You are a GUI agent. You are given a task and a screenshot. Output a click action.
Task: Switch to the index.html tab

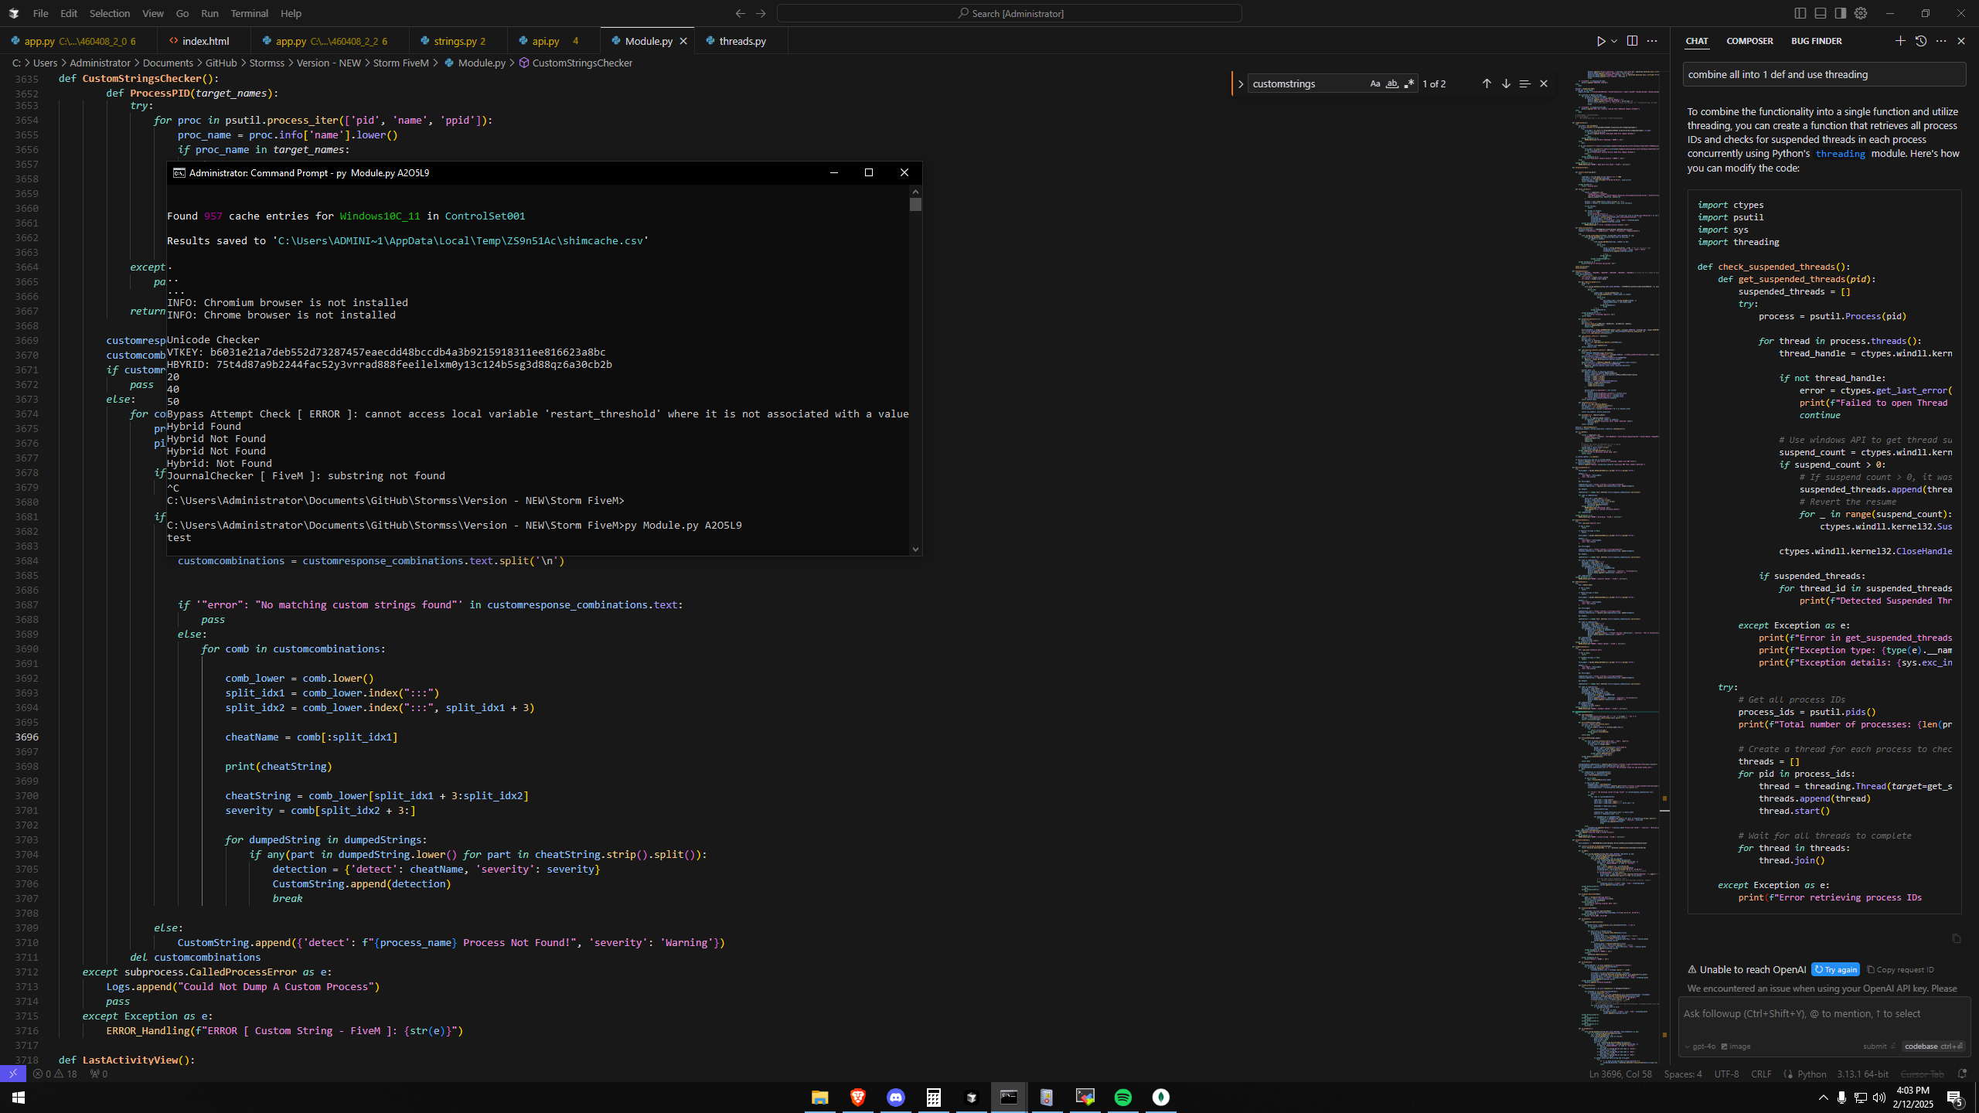(x=205, y=41)
